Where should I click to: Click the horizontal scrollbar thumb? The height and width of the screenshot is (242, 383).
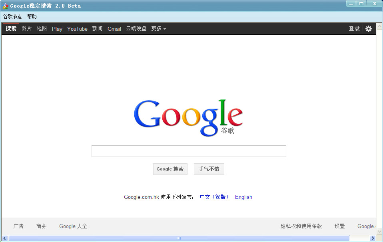point(179,238)
